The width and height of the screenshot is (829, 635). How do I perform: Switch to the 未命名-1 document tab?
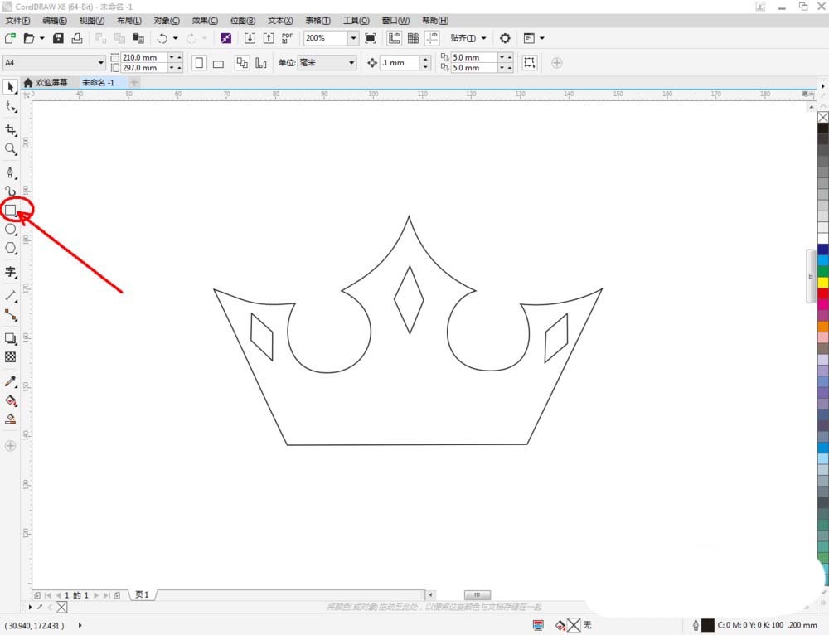[99, 82]
